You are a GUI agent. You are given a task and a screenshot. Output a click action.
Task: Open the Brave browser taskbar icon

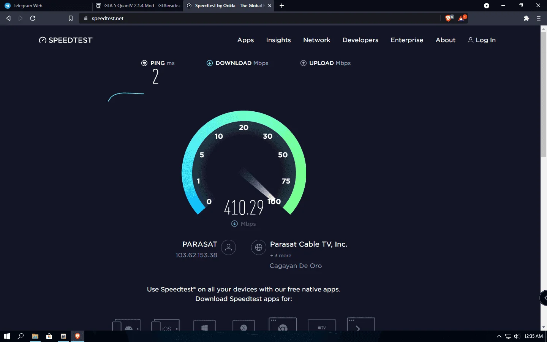point(77,336)
